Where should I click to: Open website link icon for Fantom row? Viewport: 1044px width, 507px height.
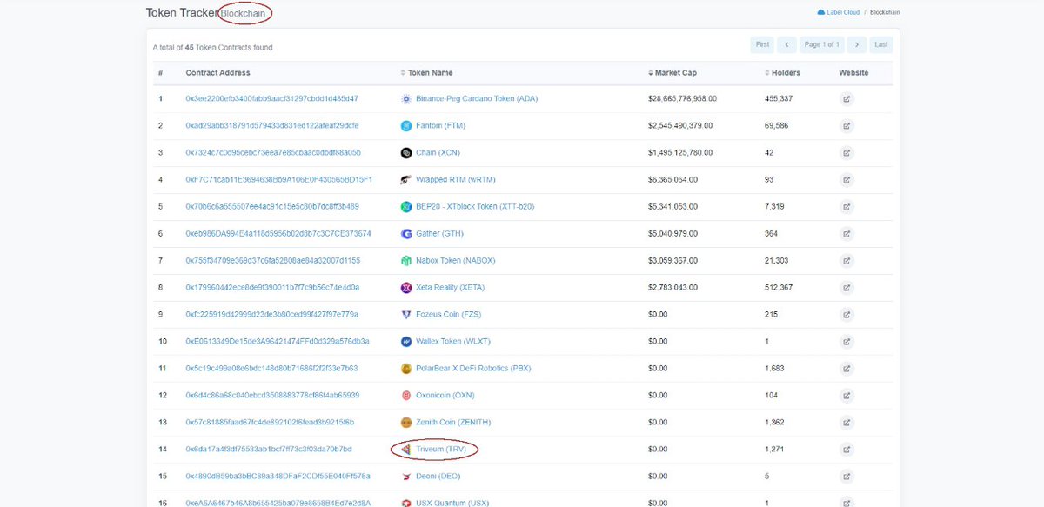coord(847,126)
